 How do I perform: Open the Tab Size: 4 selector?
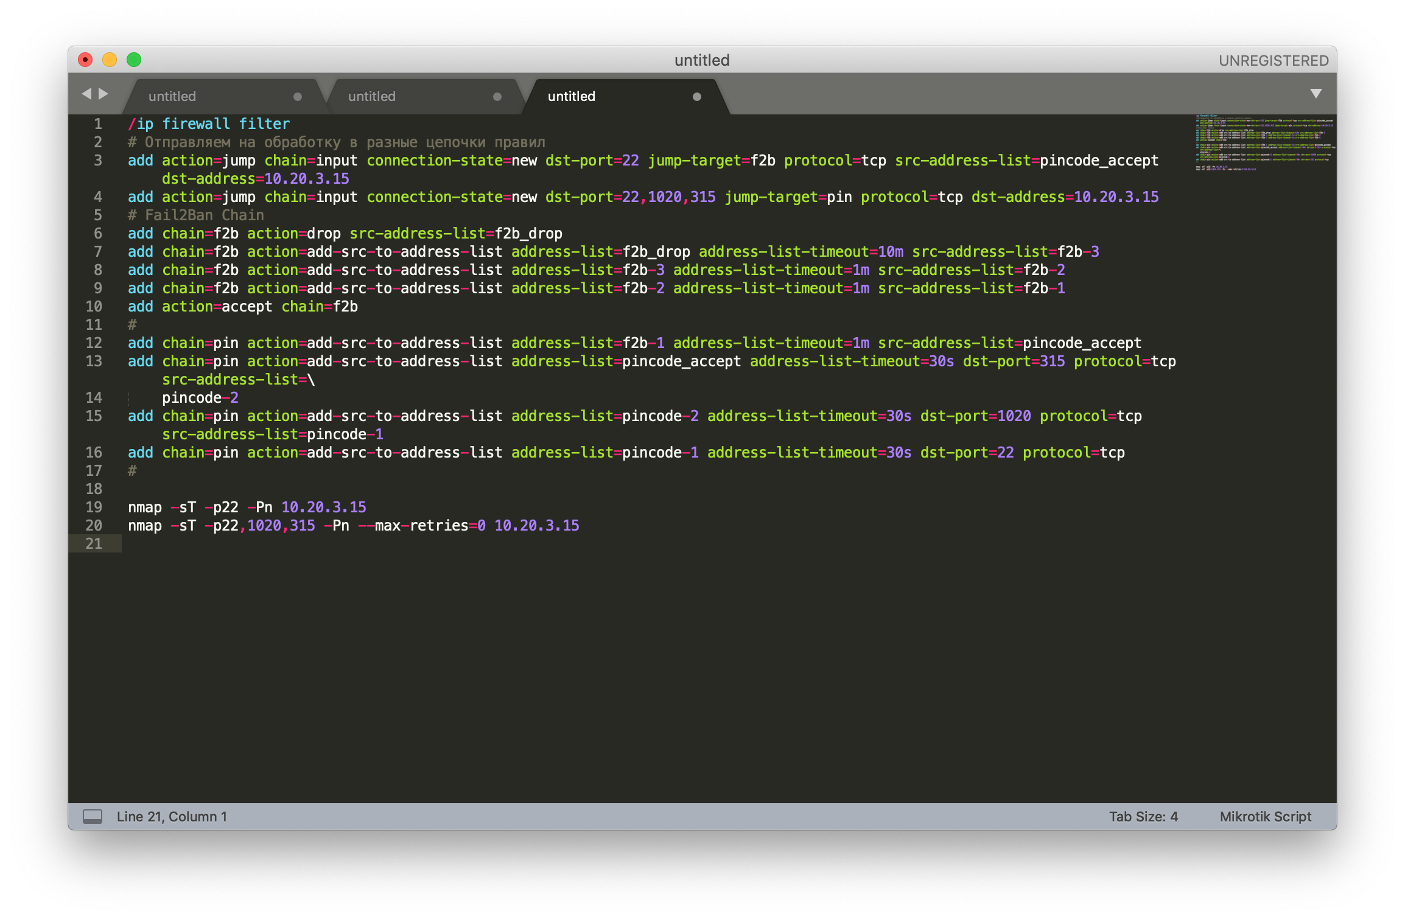[x=1143, y=817]
